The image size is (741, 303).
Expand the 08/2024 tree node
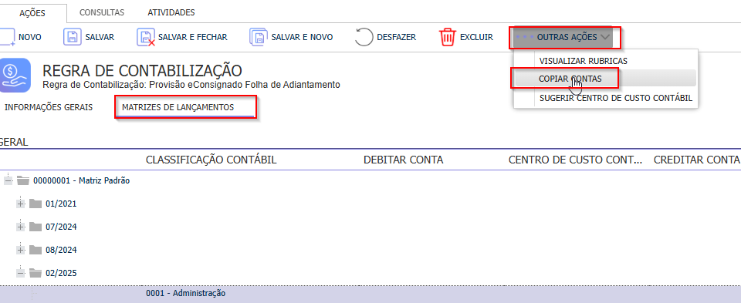point(20,249)
